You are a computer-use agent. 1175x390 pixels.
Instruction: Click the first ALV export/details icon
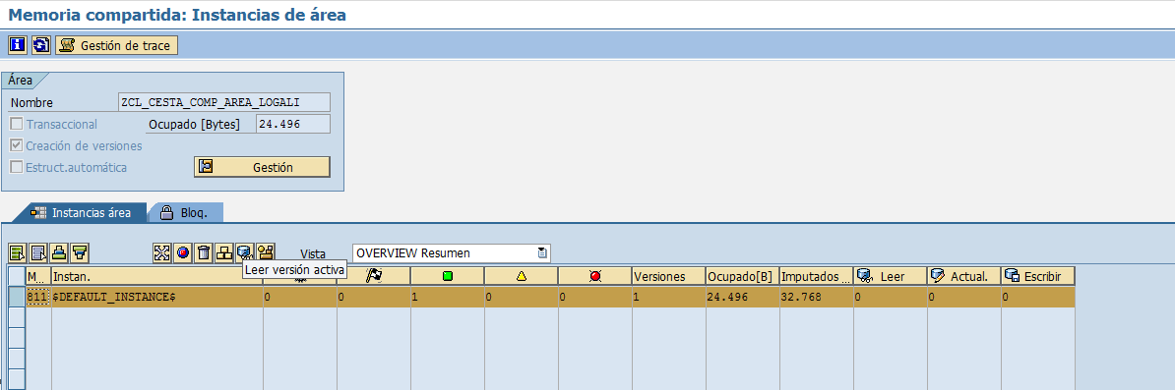(18, 253)
